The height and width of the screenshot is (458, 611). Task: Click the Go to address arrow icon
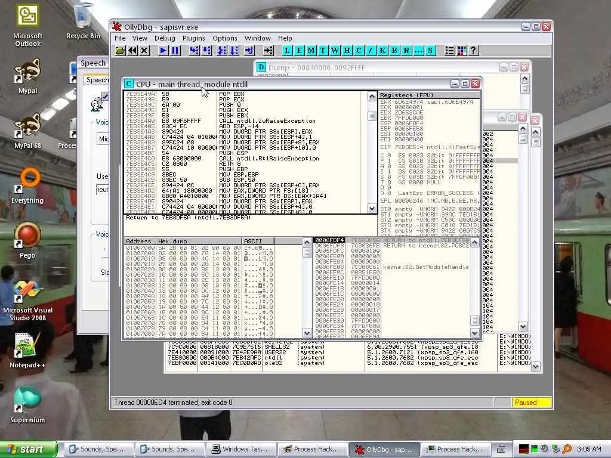268,51
